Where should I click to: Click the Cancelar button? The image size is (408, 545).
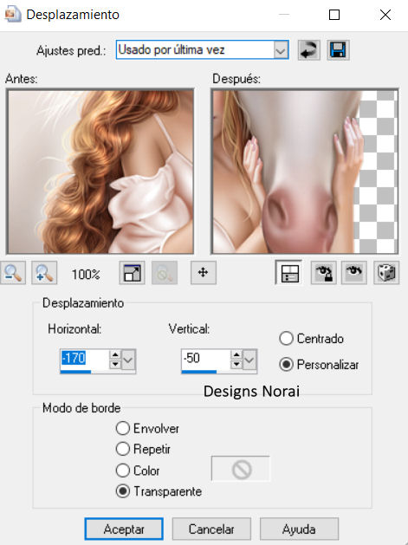(x=211, y=529)
